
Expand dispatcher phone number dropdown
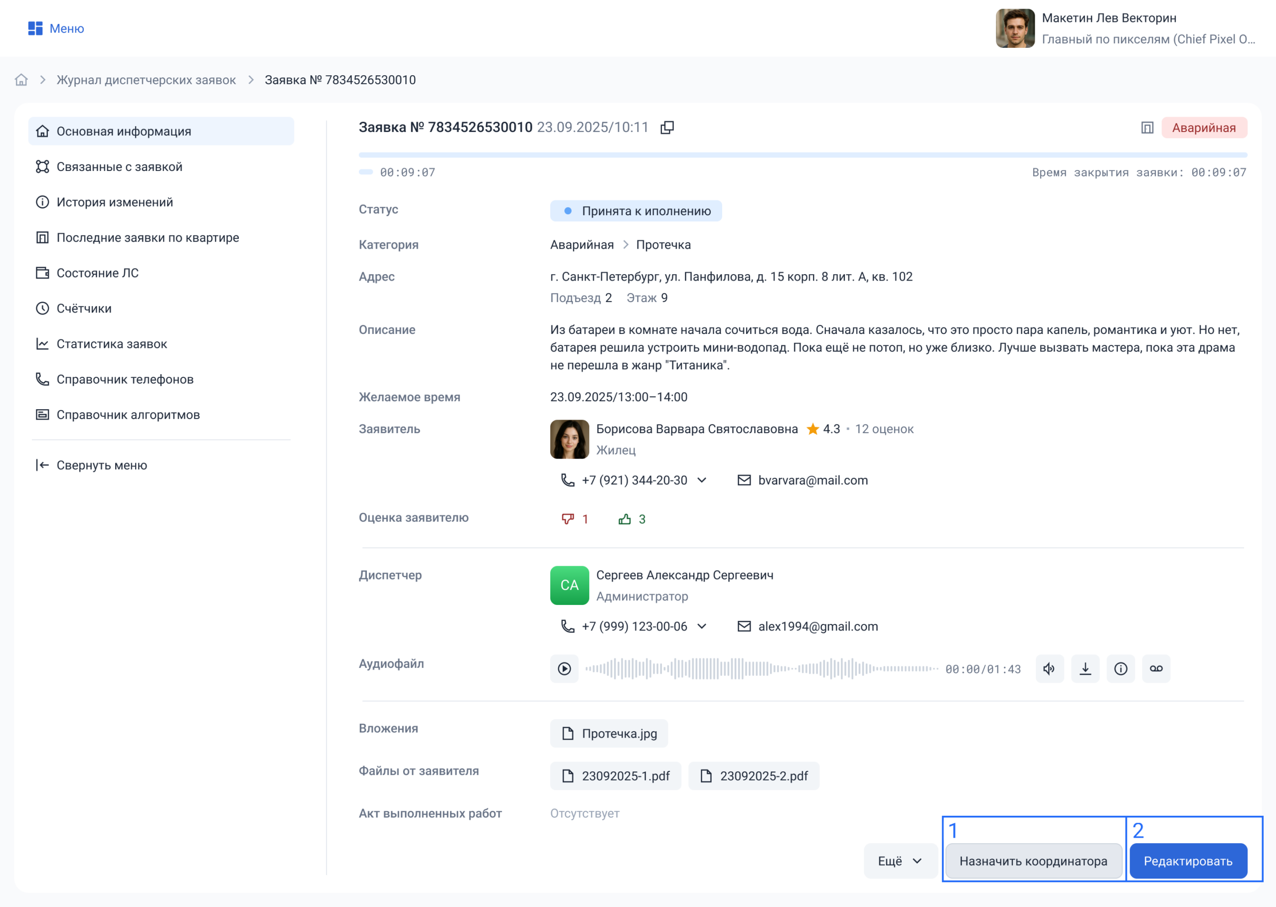click(702, 626)
